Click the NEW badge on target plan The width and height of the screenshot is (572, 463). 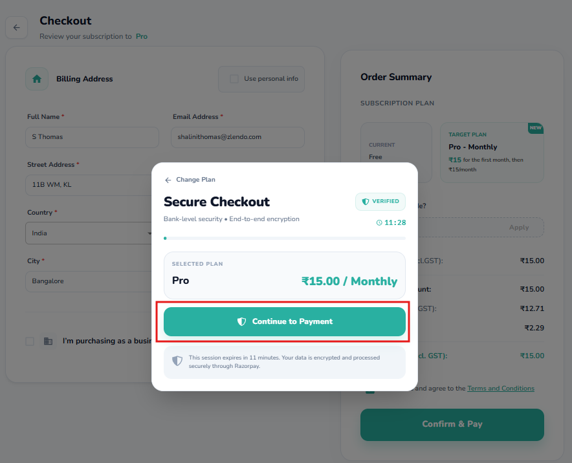coord(535,128)
